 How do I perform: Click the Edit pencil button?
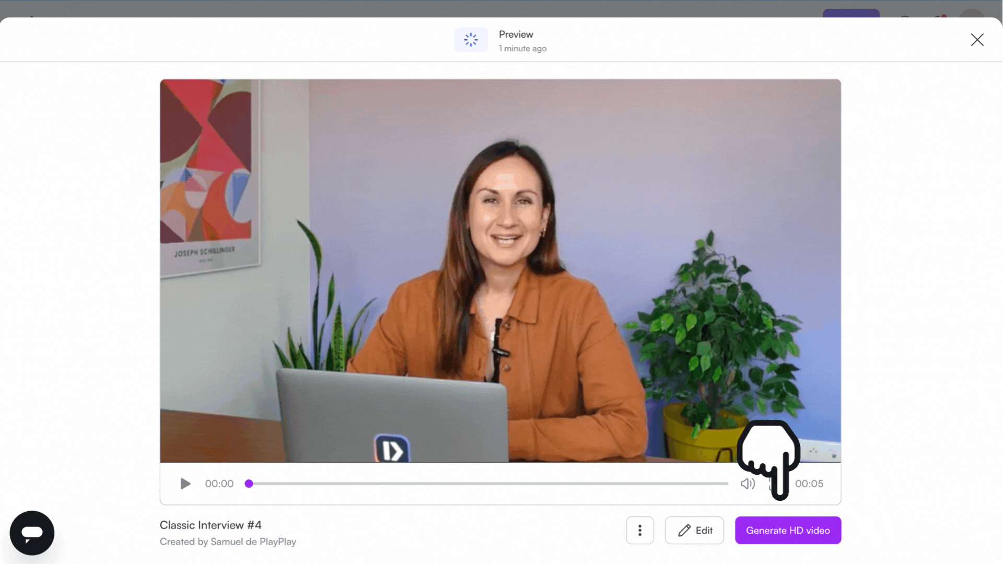694,530
